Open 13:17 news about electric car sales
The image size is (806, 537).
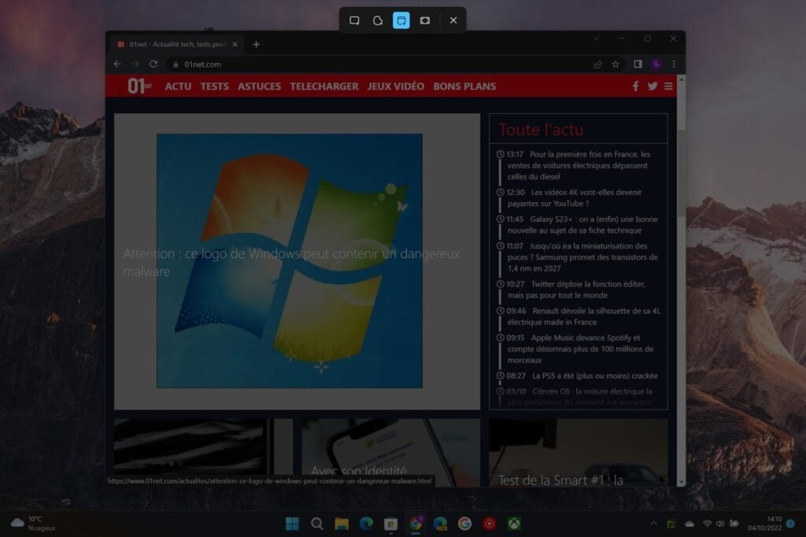pos(577,165)
